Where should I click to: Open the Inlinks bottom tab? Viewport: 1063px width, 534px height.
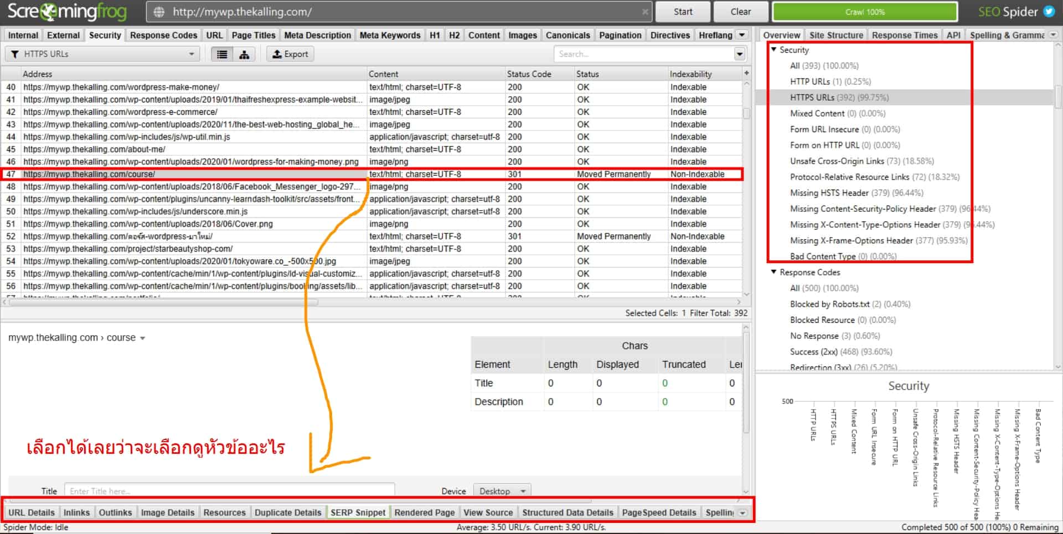76,512
